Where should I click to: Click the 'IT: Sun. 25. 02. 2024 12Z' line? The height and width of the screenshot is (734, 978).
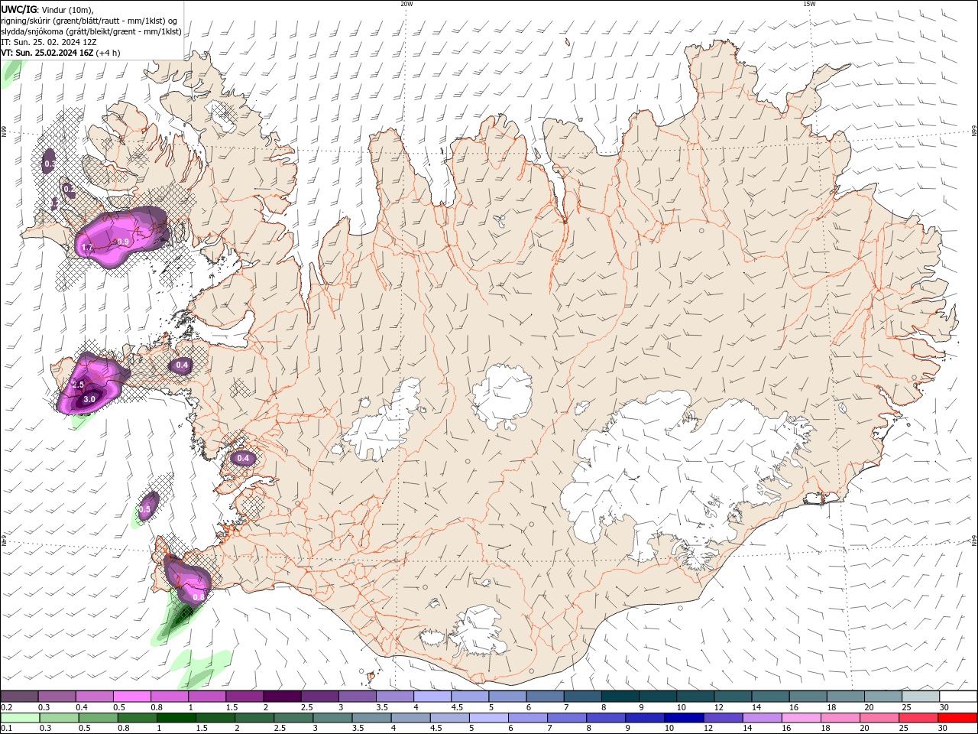[49, 42]
